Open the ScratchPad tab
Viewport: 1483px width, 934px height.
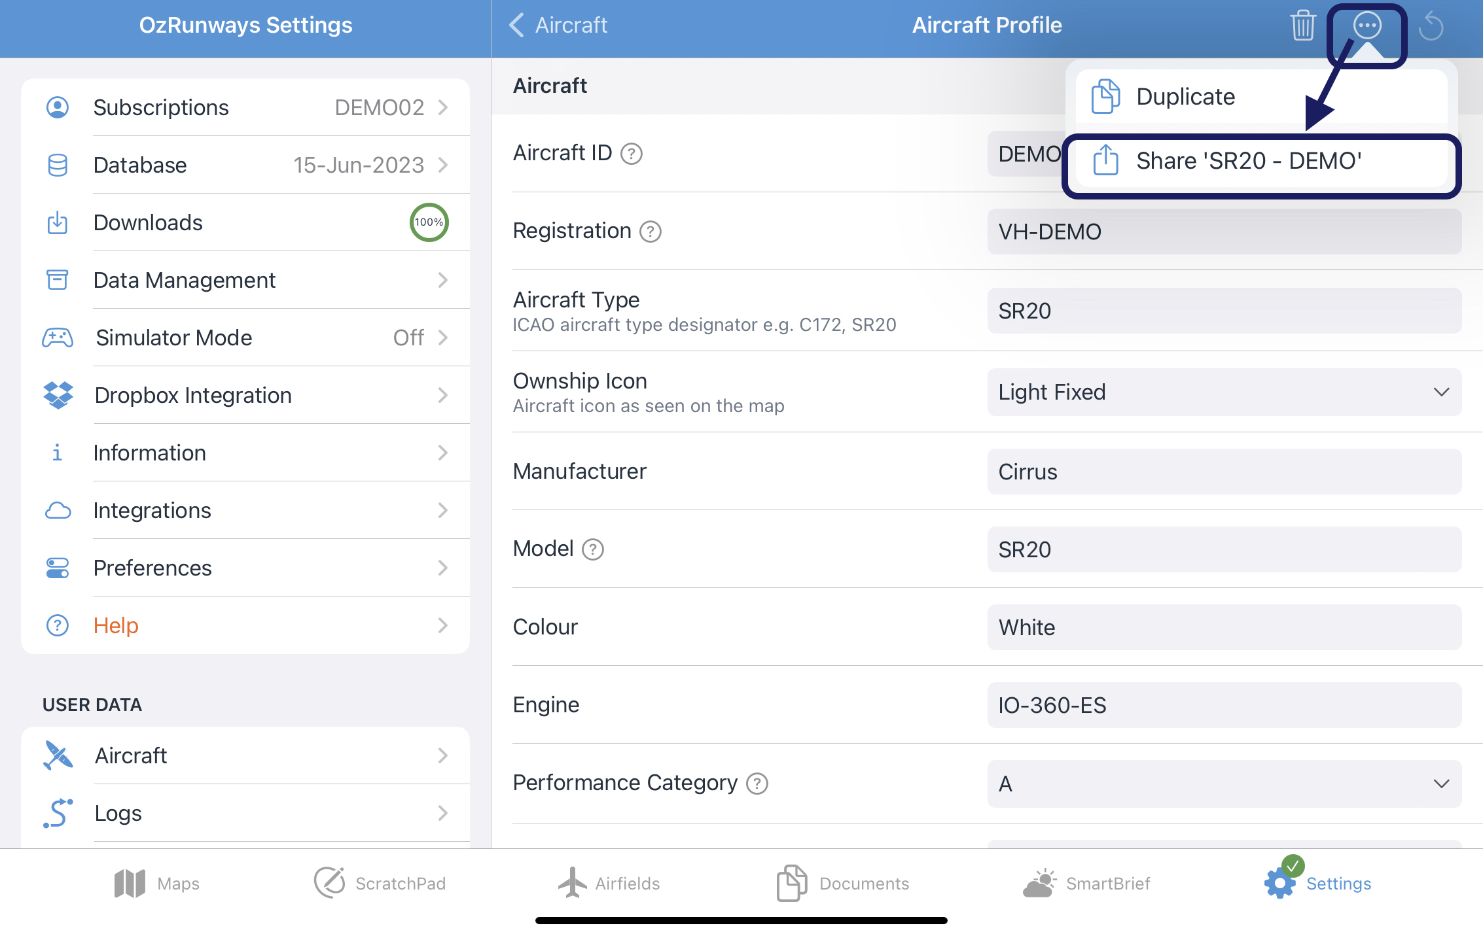pyautogui.click(x=380, y=883)
